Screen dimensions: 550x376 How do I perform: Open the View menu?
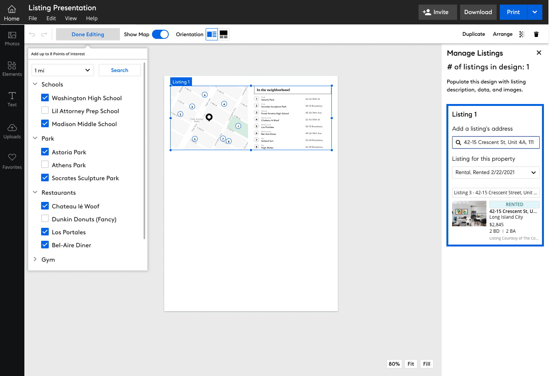pos(71,18)
